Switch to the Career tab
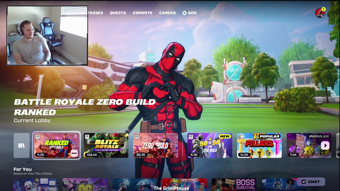 (x=167, y=13)
